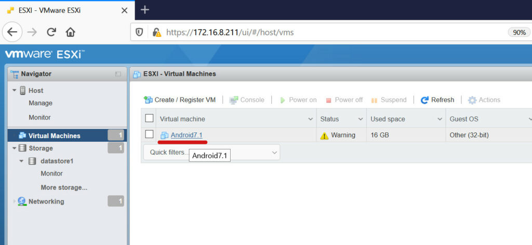Tick the select-all checkbox in table header
The image size is (532, 245).
click(149, 118)
